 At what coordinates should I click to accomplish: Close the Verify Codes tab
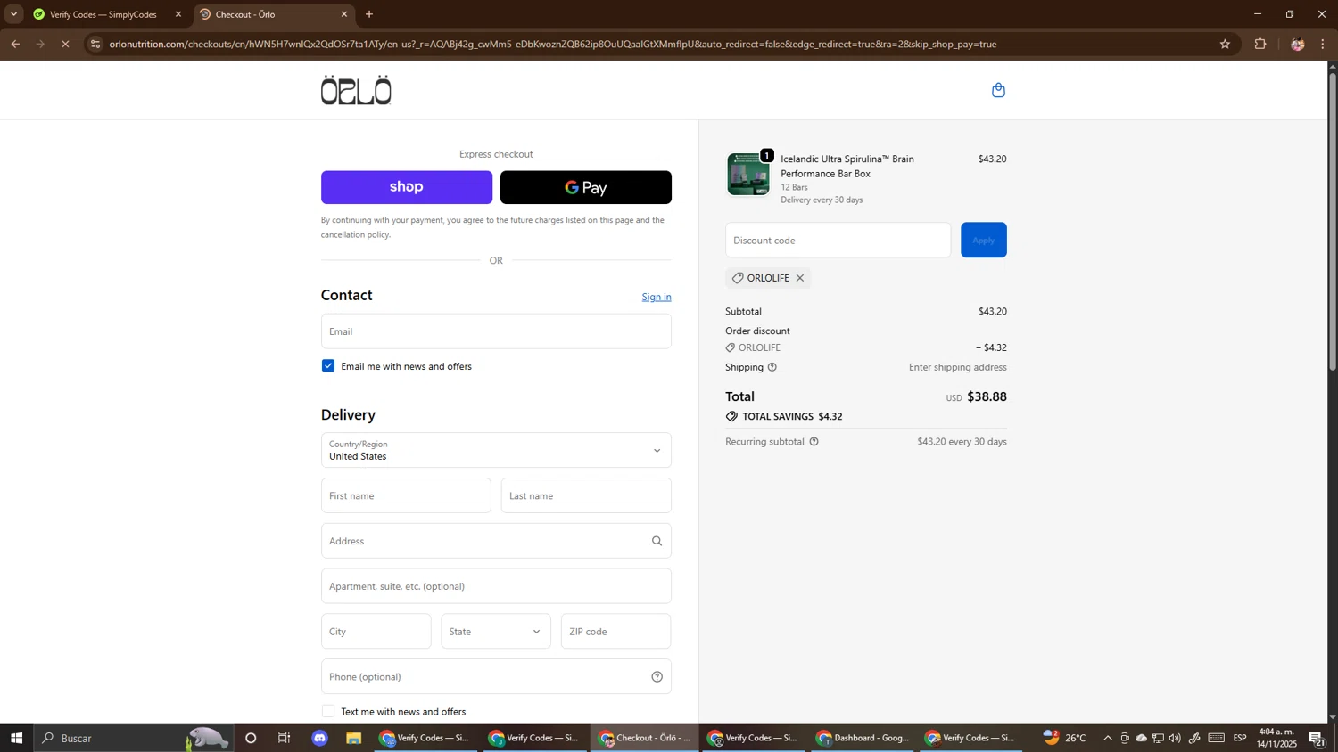[178, 14]
